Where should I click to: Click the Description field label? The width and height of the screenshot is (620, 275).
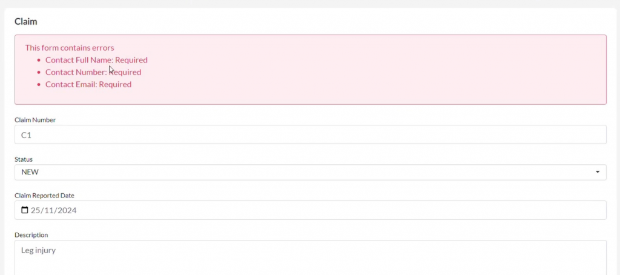[31, 235]
